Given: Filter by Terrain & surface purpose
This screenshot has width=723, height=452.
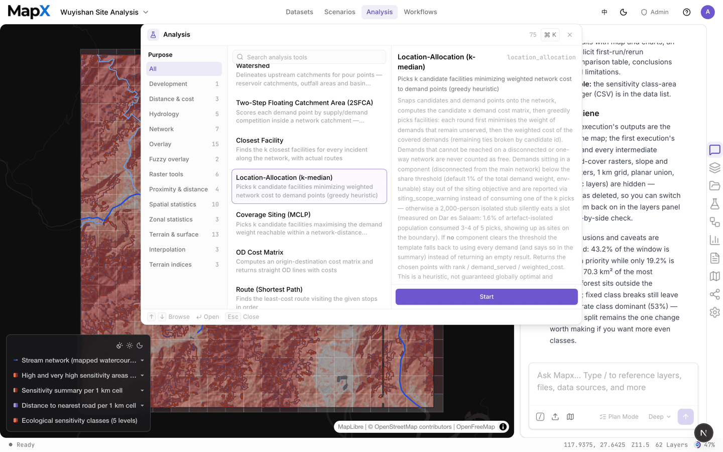Looking at the screenshot, I should tap(184, 235).
